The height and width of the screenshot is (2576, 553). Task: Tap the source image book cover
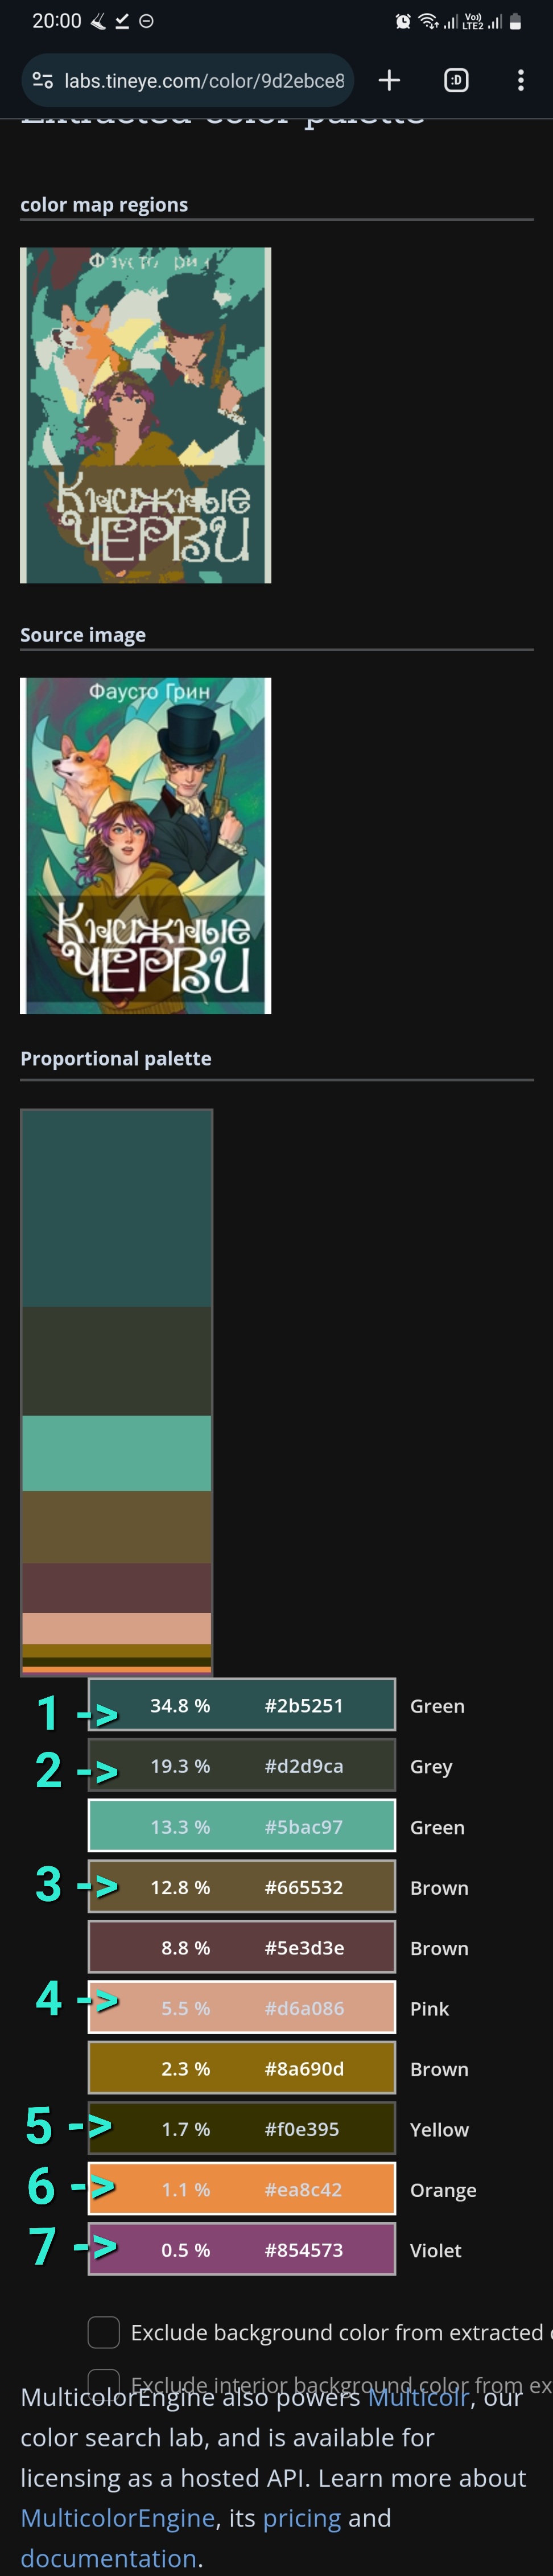click(146, 845)
